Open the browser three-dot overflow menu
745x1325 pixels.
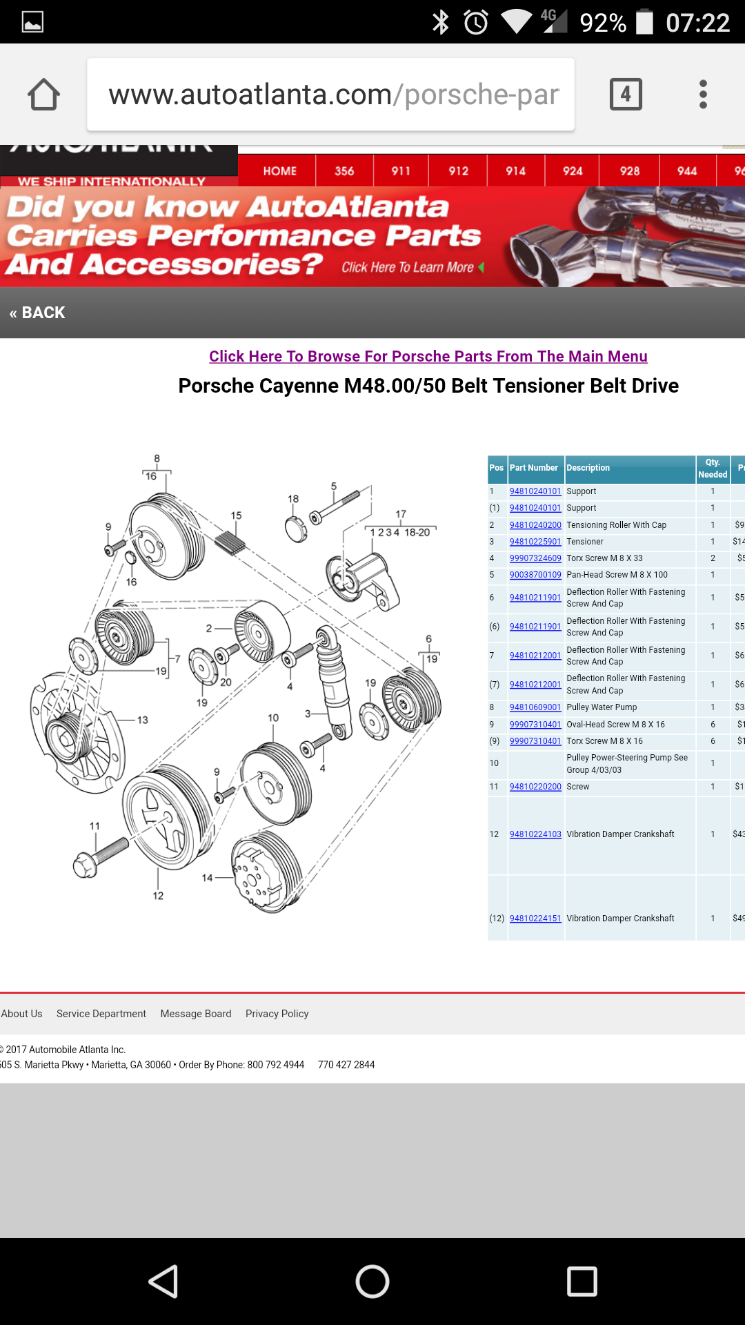(703, 95)
